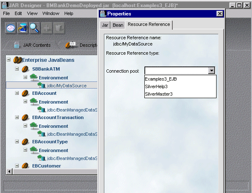The image size is (252, 193).
Task: Click the EBCustomer bean icon
Action: pyautogui.click(x=25, y=165)
